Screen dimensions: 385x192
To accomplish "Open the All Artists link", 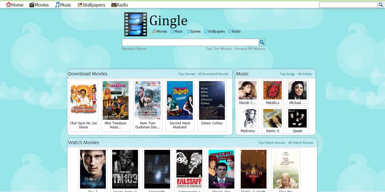I will (305, 74).
